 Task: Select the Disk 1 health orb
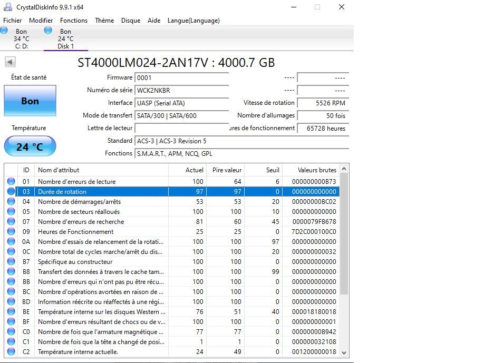tap(48, 30)
